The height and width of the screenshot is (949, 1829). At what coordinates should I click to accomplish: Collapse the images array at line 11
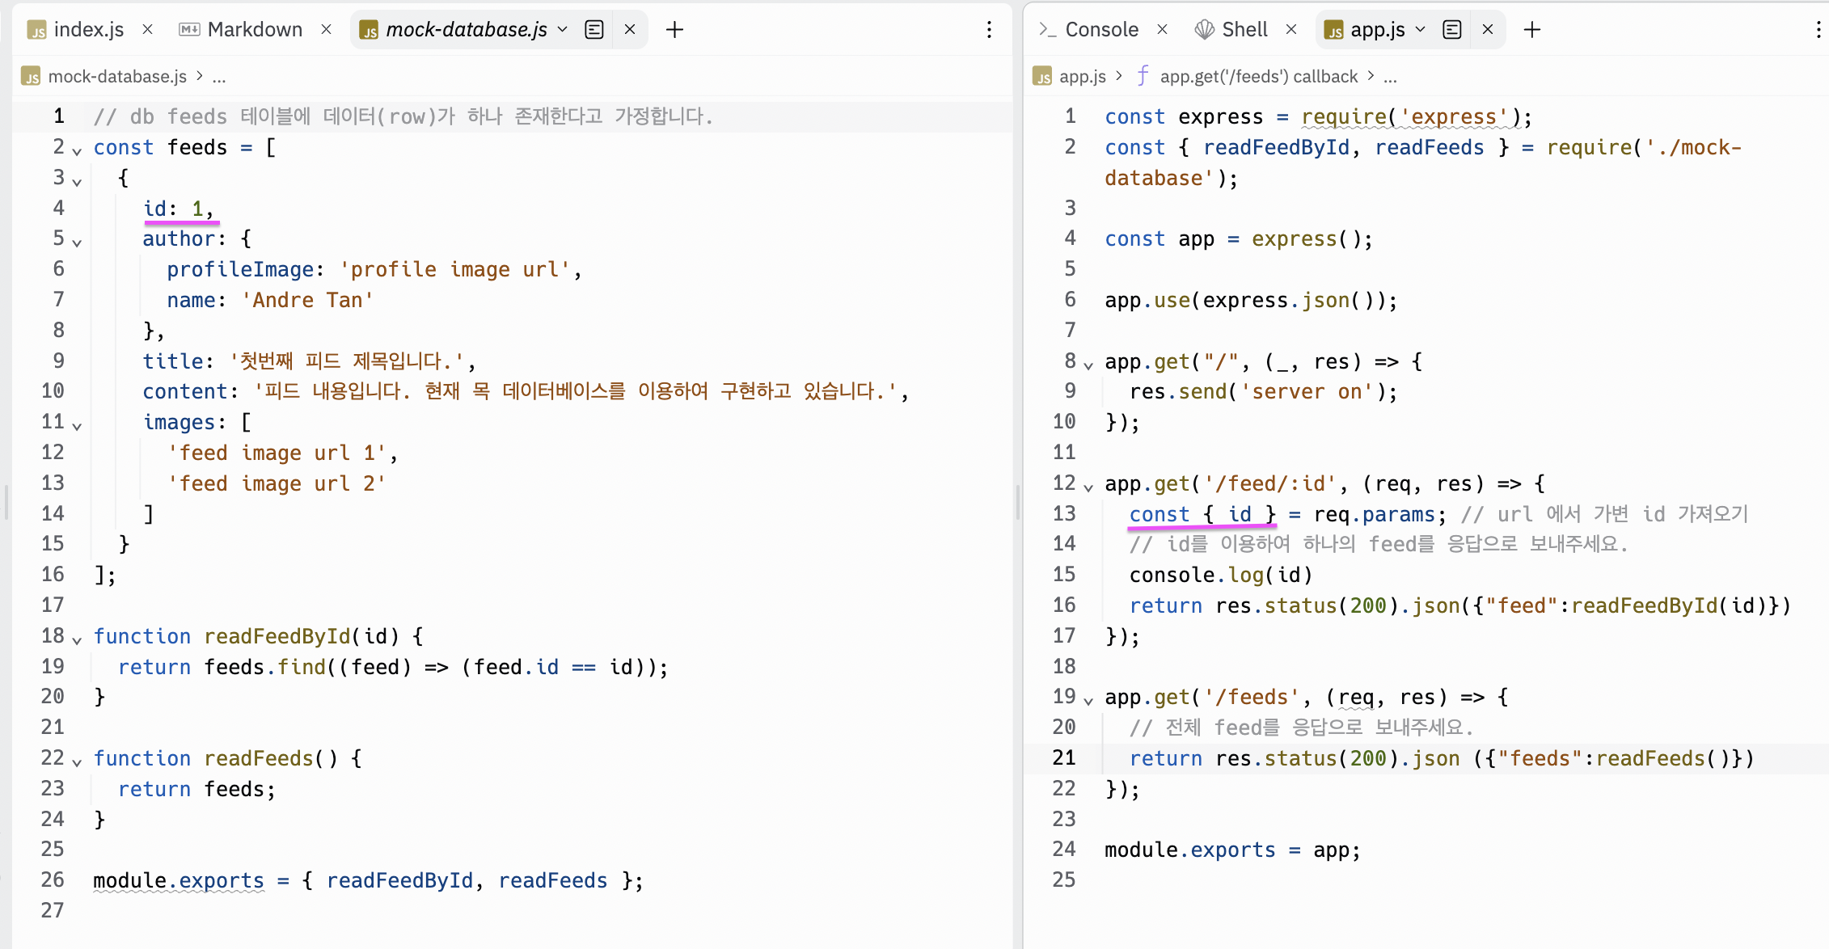click(77, 426)
